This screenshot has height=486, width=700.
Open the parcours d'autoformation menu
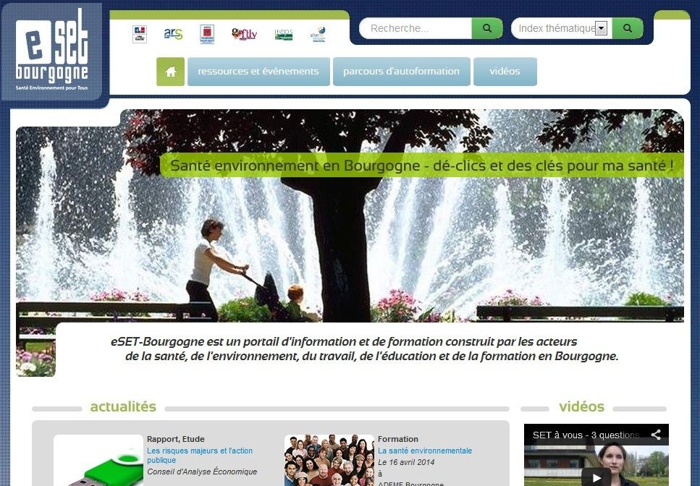pyautogui.click(x=401, y=72)
